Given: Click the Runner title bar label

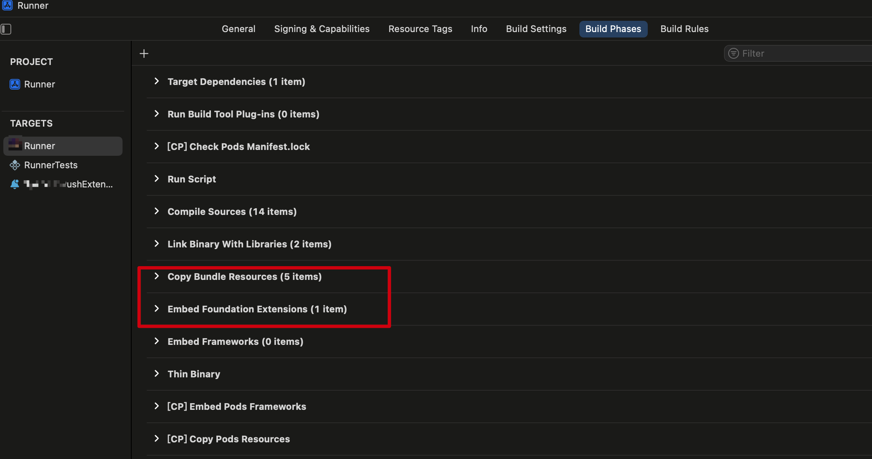Looking at the screenshot, I should pos(33,5).
